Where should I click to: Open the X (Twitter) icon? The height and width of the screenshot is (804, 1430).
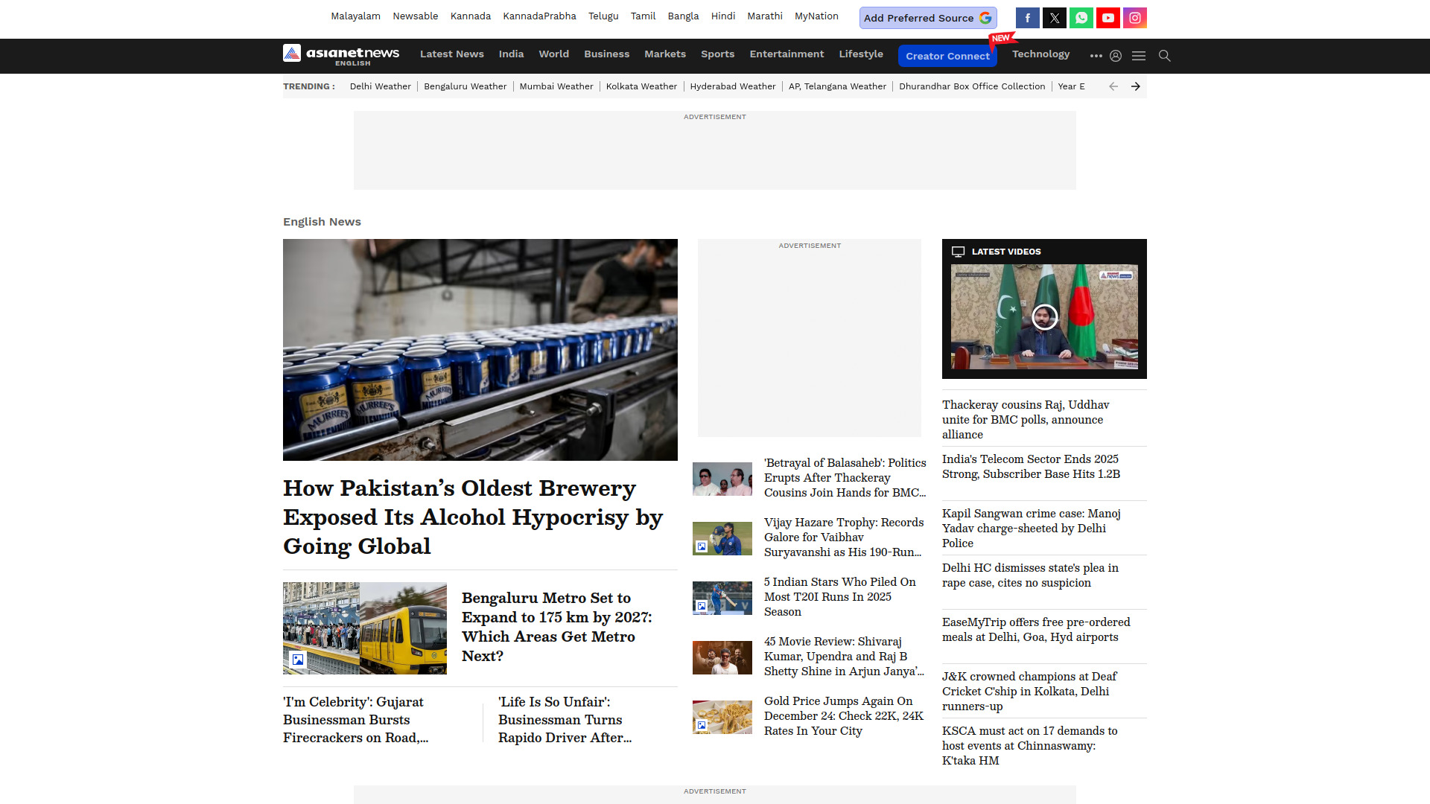1054,17
